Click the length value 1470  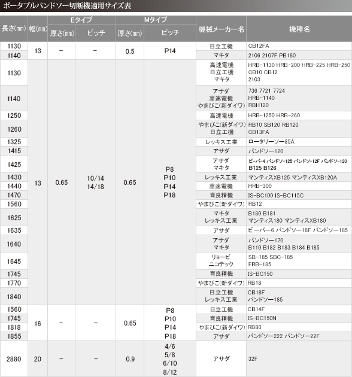click(14, 195)
